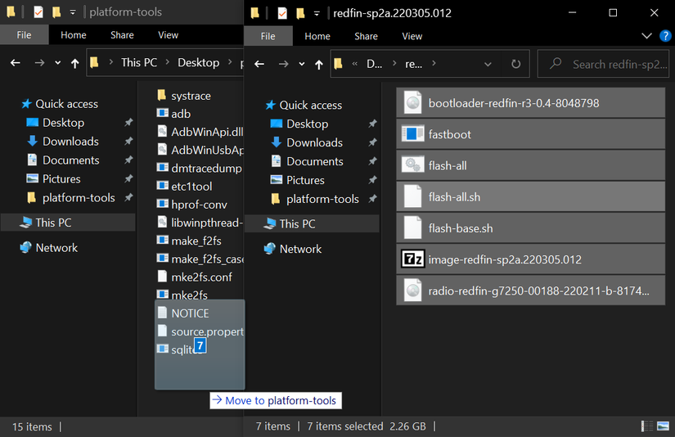Image resolution: width=675 pixels, height=437 pixels.
Task: Select the bootloader-redfin image file icon
Action: click(412, 103)
